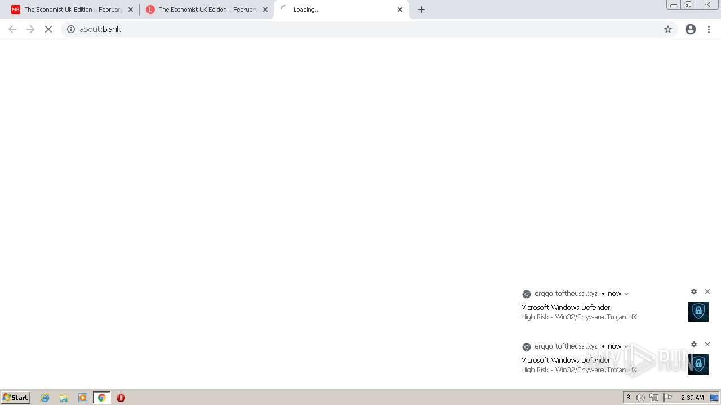Open the Chrome profile avatar
The width and height of the screenshot is (721, 405).
tap(691, 29)
